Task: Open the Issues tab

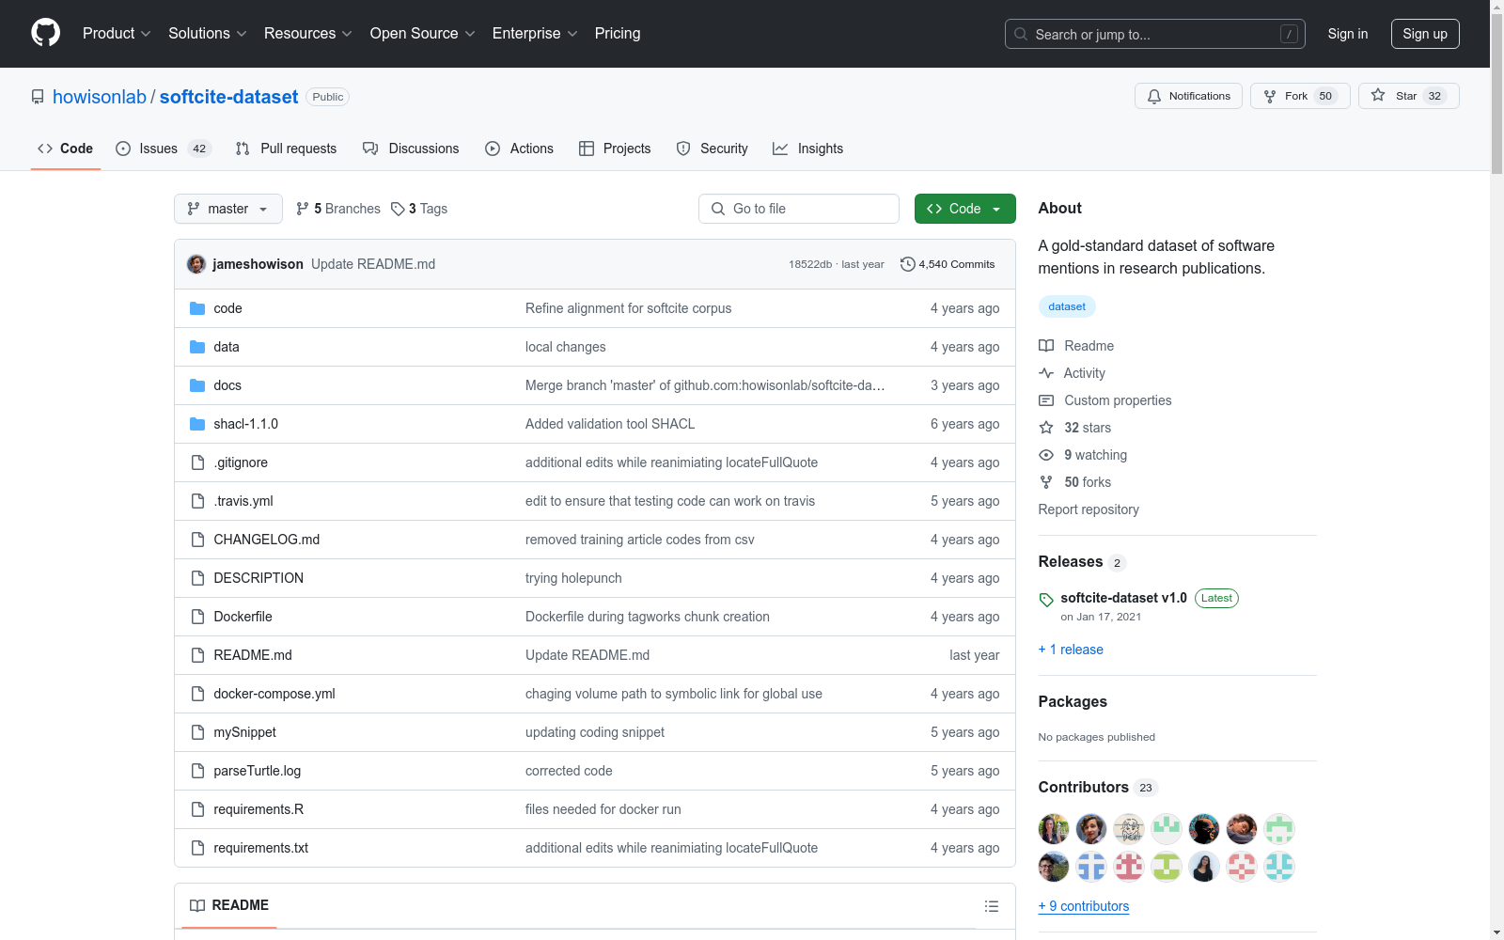Action: click(x=164, y=149)
